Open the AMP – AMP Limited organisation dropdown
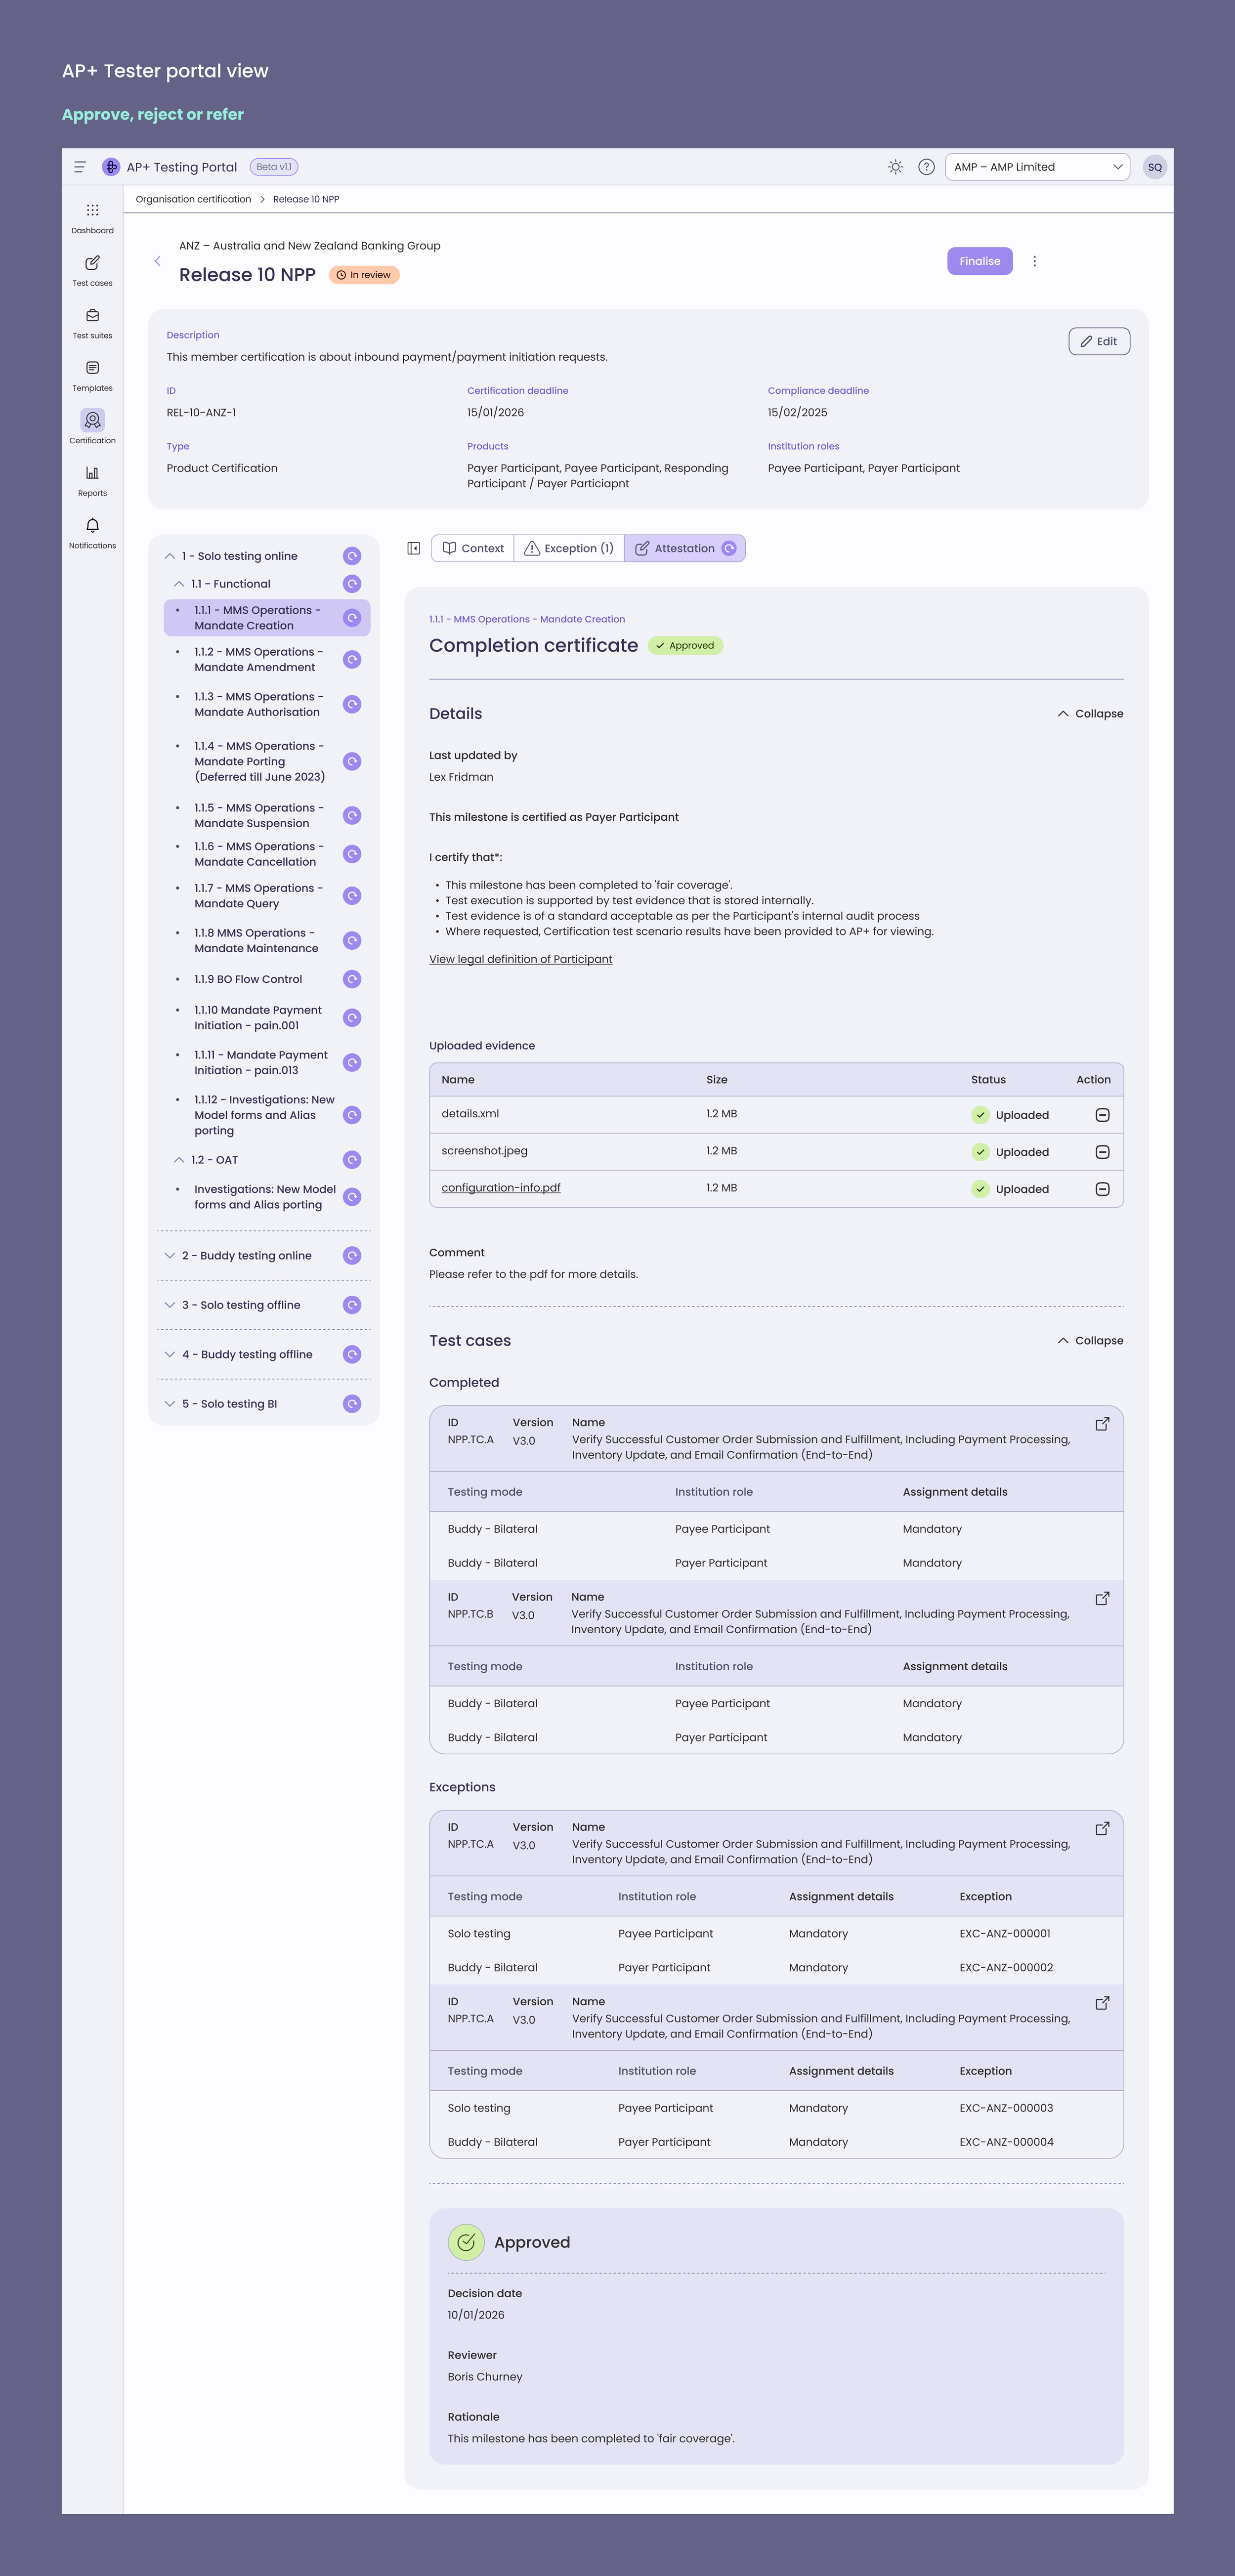Screen dimensions: 1235x2576 (x=1037, y=167)
